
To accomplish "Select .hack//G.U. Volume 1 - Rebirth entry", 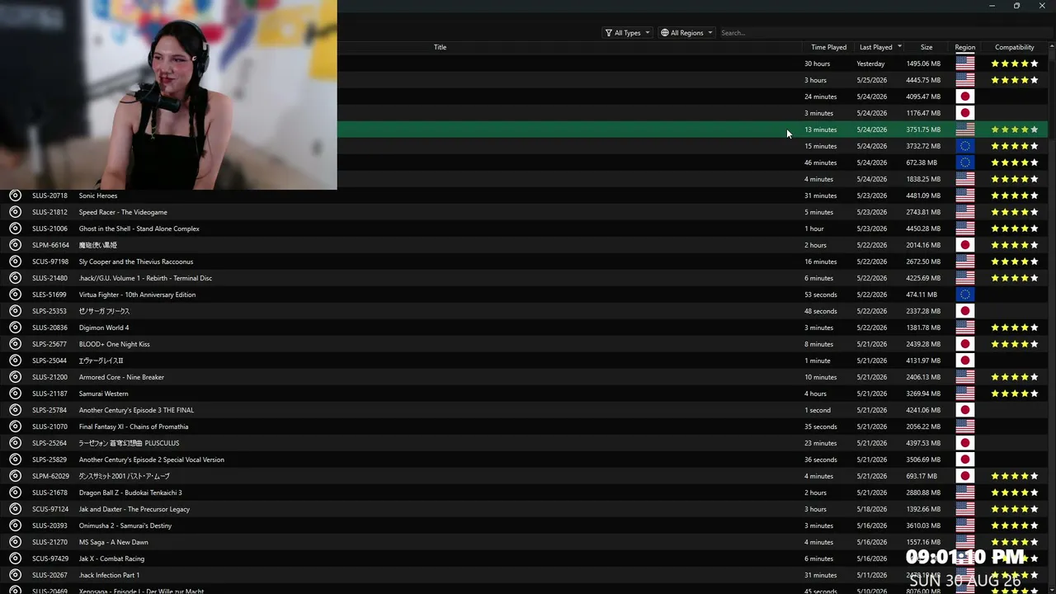I will [x=145, y=278].
